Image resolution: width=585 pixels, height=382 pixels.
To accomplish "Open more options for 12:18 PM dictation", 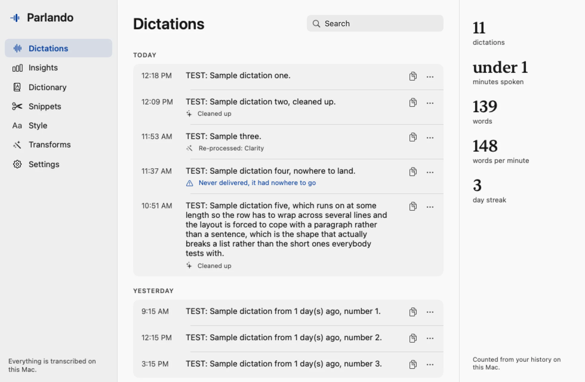I will [430, 77].
